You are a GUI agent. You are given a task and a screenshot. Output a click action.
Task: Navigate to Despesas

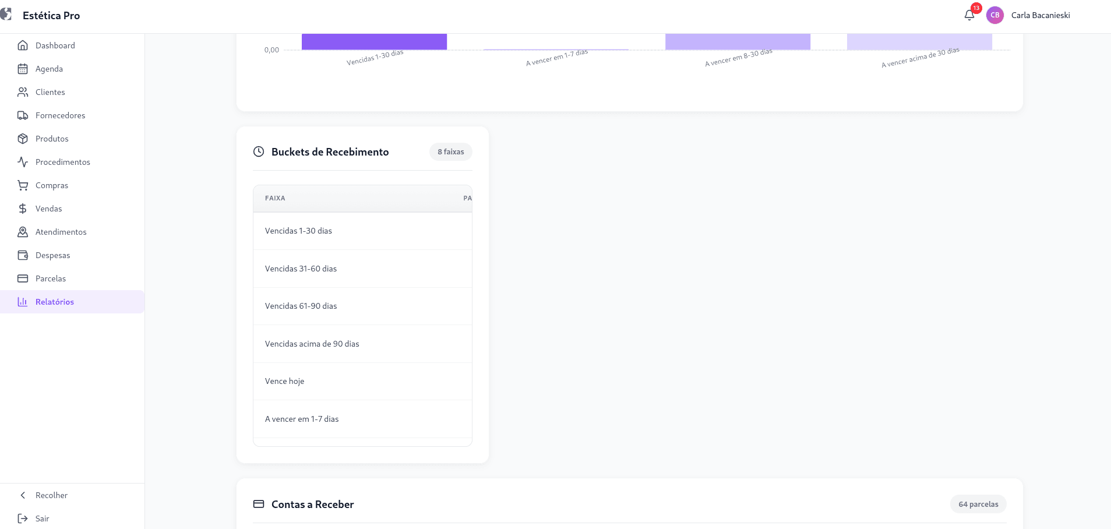point(72,255)
